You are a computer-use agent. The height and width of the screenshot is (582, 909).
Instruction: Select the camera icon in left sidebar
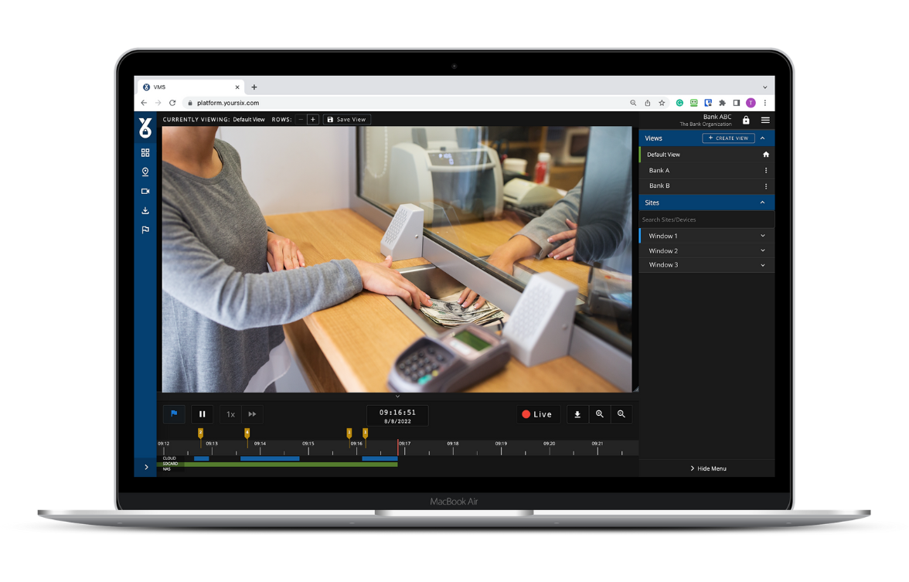point(145,191)
